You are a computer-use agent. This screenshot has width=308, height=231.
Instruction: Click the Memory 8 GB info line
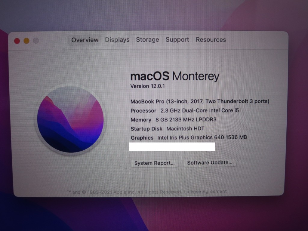(174, 120)
